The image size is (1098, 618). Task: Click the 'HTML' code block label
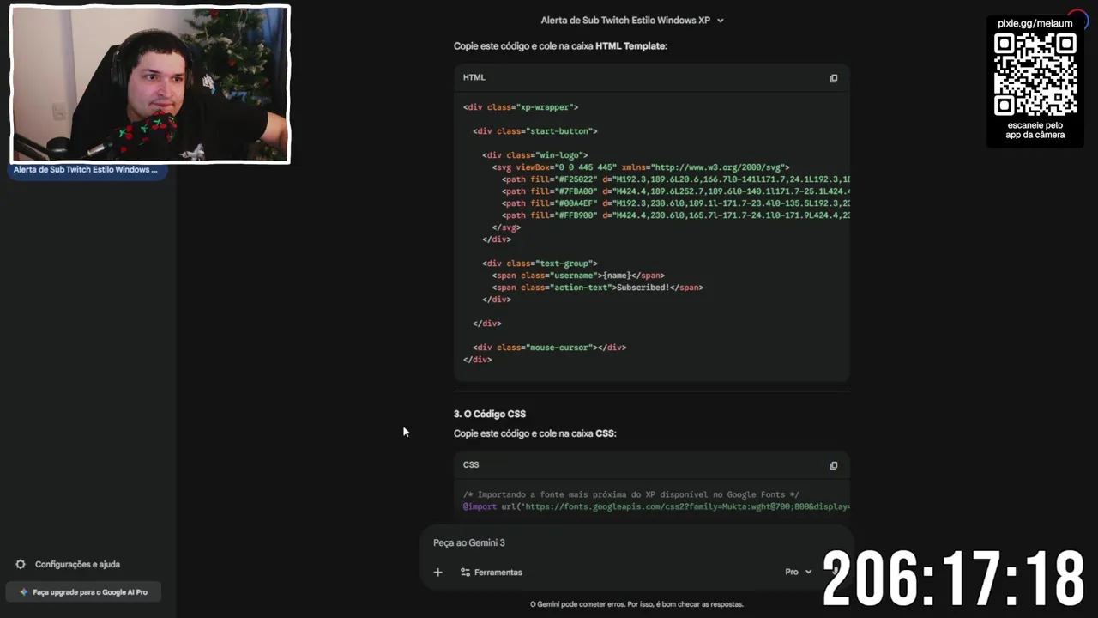[474, 77]
